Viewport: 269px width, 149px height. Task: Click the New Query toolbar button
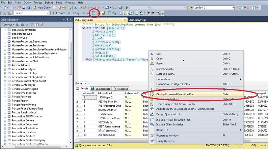tap(42, 7)
